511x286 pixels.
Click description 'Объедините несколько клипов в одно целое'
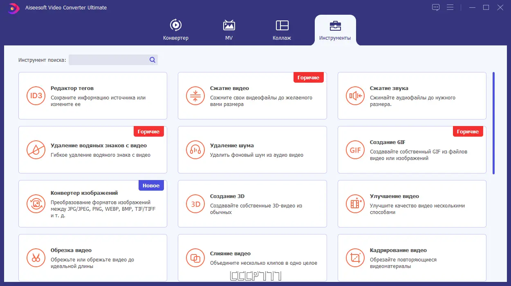click(x=264, y=263)
